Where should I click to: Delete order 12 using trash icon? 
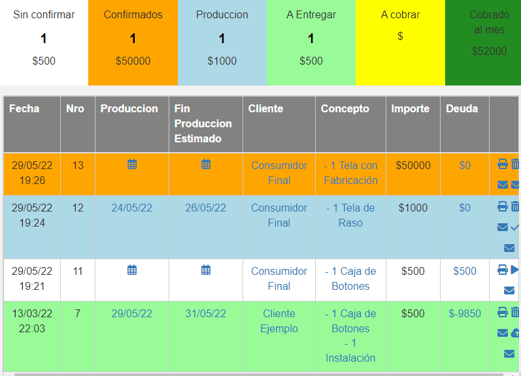tap(515, 207)
